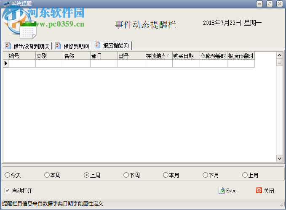286x210 pixels.
Task: Select the 上月 radio button
Action: coord(250,175)
